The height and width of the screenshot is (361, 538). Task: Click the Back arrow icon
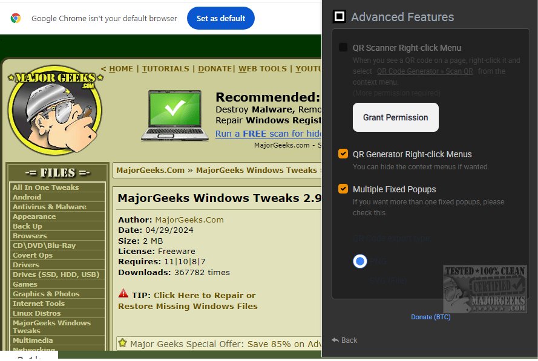point(335,340)
